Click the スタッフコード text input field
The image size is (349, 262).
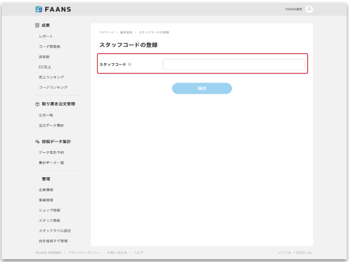[x=234, y=64]
